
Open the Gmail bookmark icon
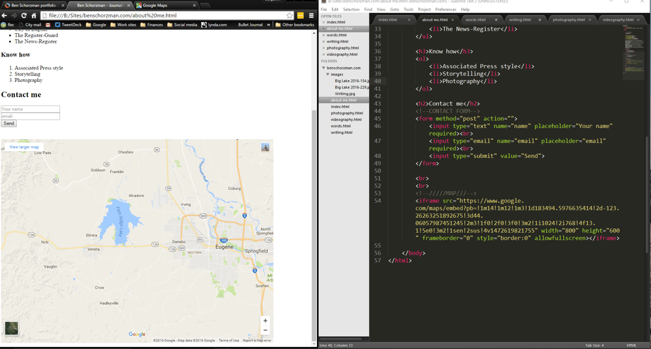click(48, 25)
